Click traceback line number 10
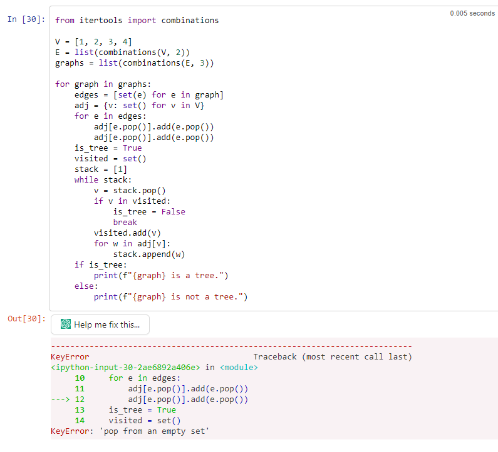 tap(80, 378)
